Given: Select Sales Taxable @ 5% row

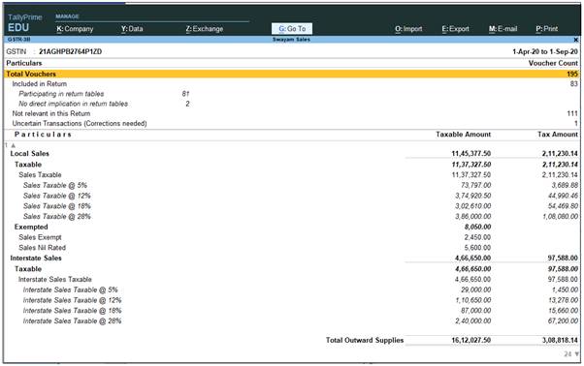Looking at the screenshot, I should coord(292,185).
